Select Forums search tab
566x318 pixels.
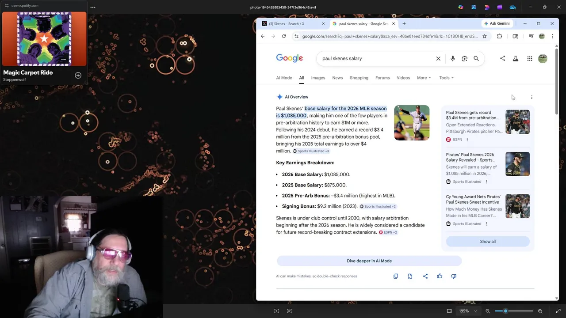tap(382, 78)
